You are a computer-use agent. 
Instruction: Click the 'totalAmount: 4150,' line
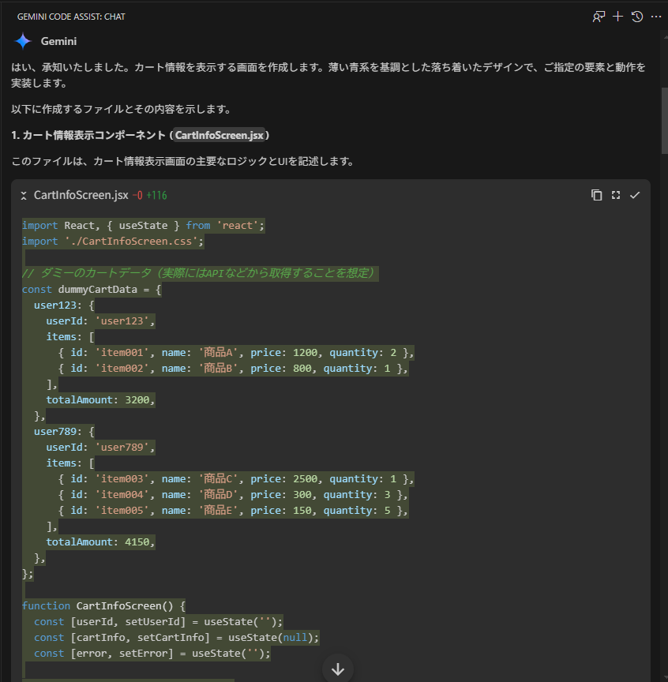(x=100, y=542)
